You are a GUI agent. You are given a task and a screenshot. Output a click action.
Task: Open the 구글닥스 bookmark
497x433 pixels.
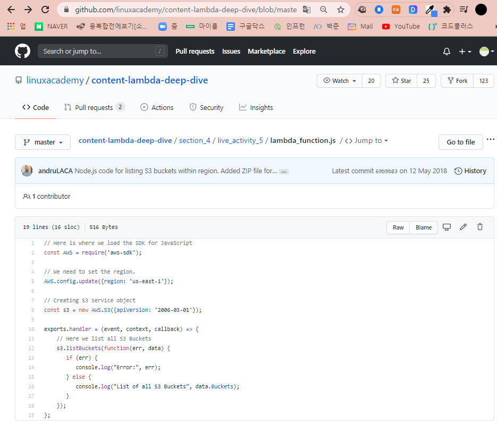coord(246,26)
